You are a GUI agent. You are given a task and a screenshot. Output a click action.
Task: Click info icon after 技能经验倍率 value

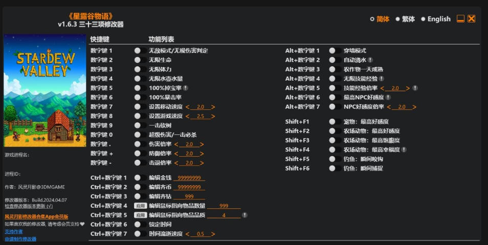point(415,88)
